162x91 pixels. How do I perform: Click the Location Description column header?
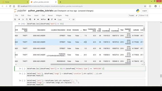(x=58, y=30)
